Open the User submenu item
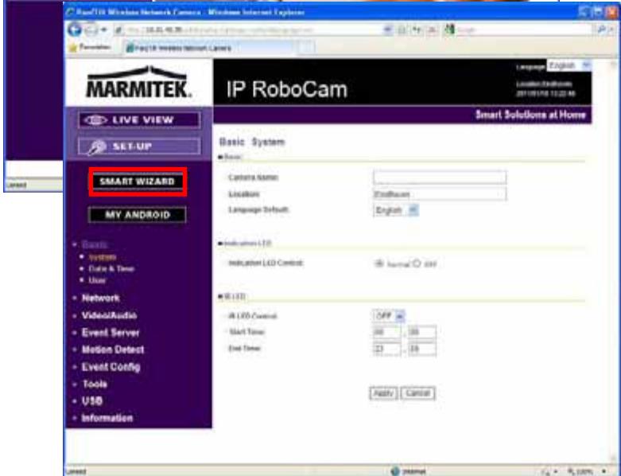 click(98, 280)
